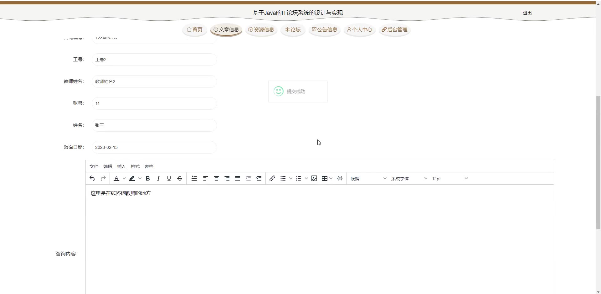This screenshot has width=601, height=294.
Task: Toggle bold formatting in the editor
Action: click(x=148, y=178)
